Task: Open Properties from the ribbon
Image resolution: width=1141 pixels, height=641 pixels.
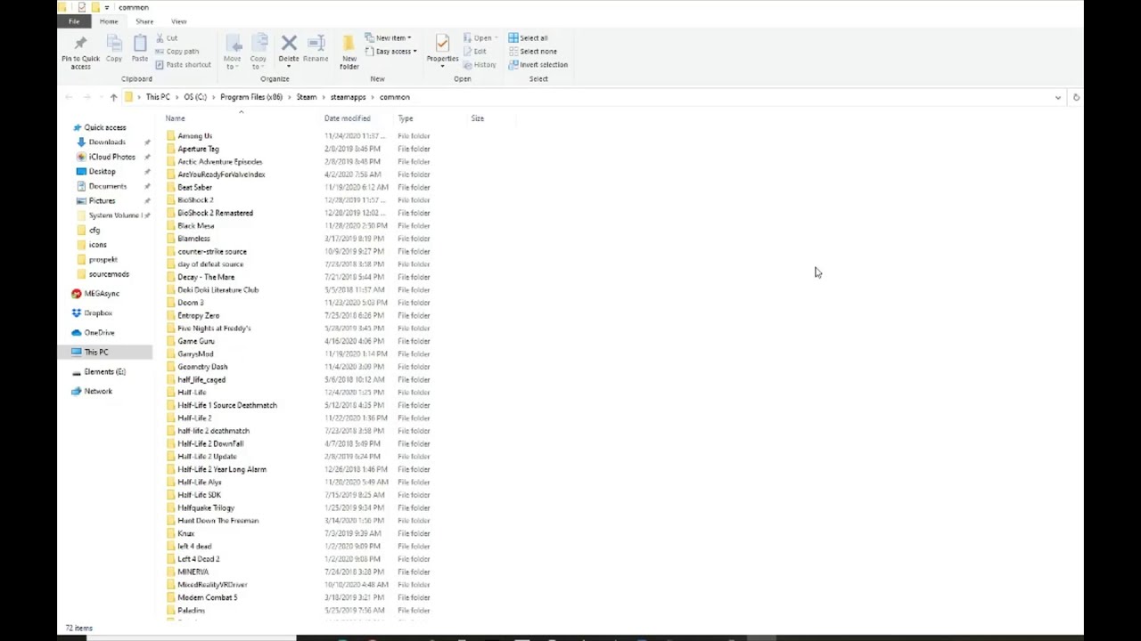Action: coord(442,44)
